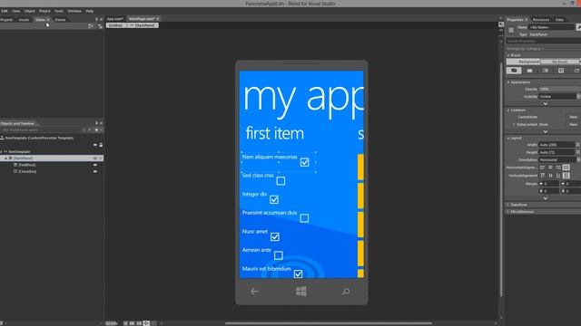The height and width of the screenshot is (326, 581).
Task: Open the Project menu
Action: [x=44, y=11]
